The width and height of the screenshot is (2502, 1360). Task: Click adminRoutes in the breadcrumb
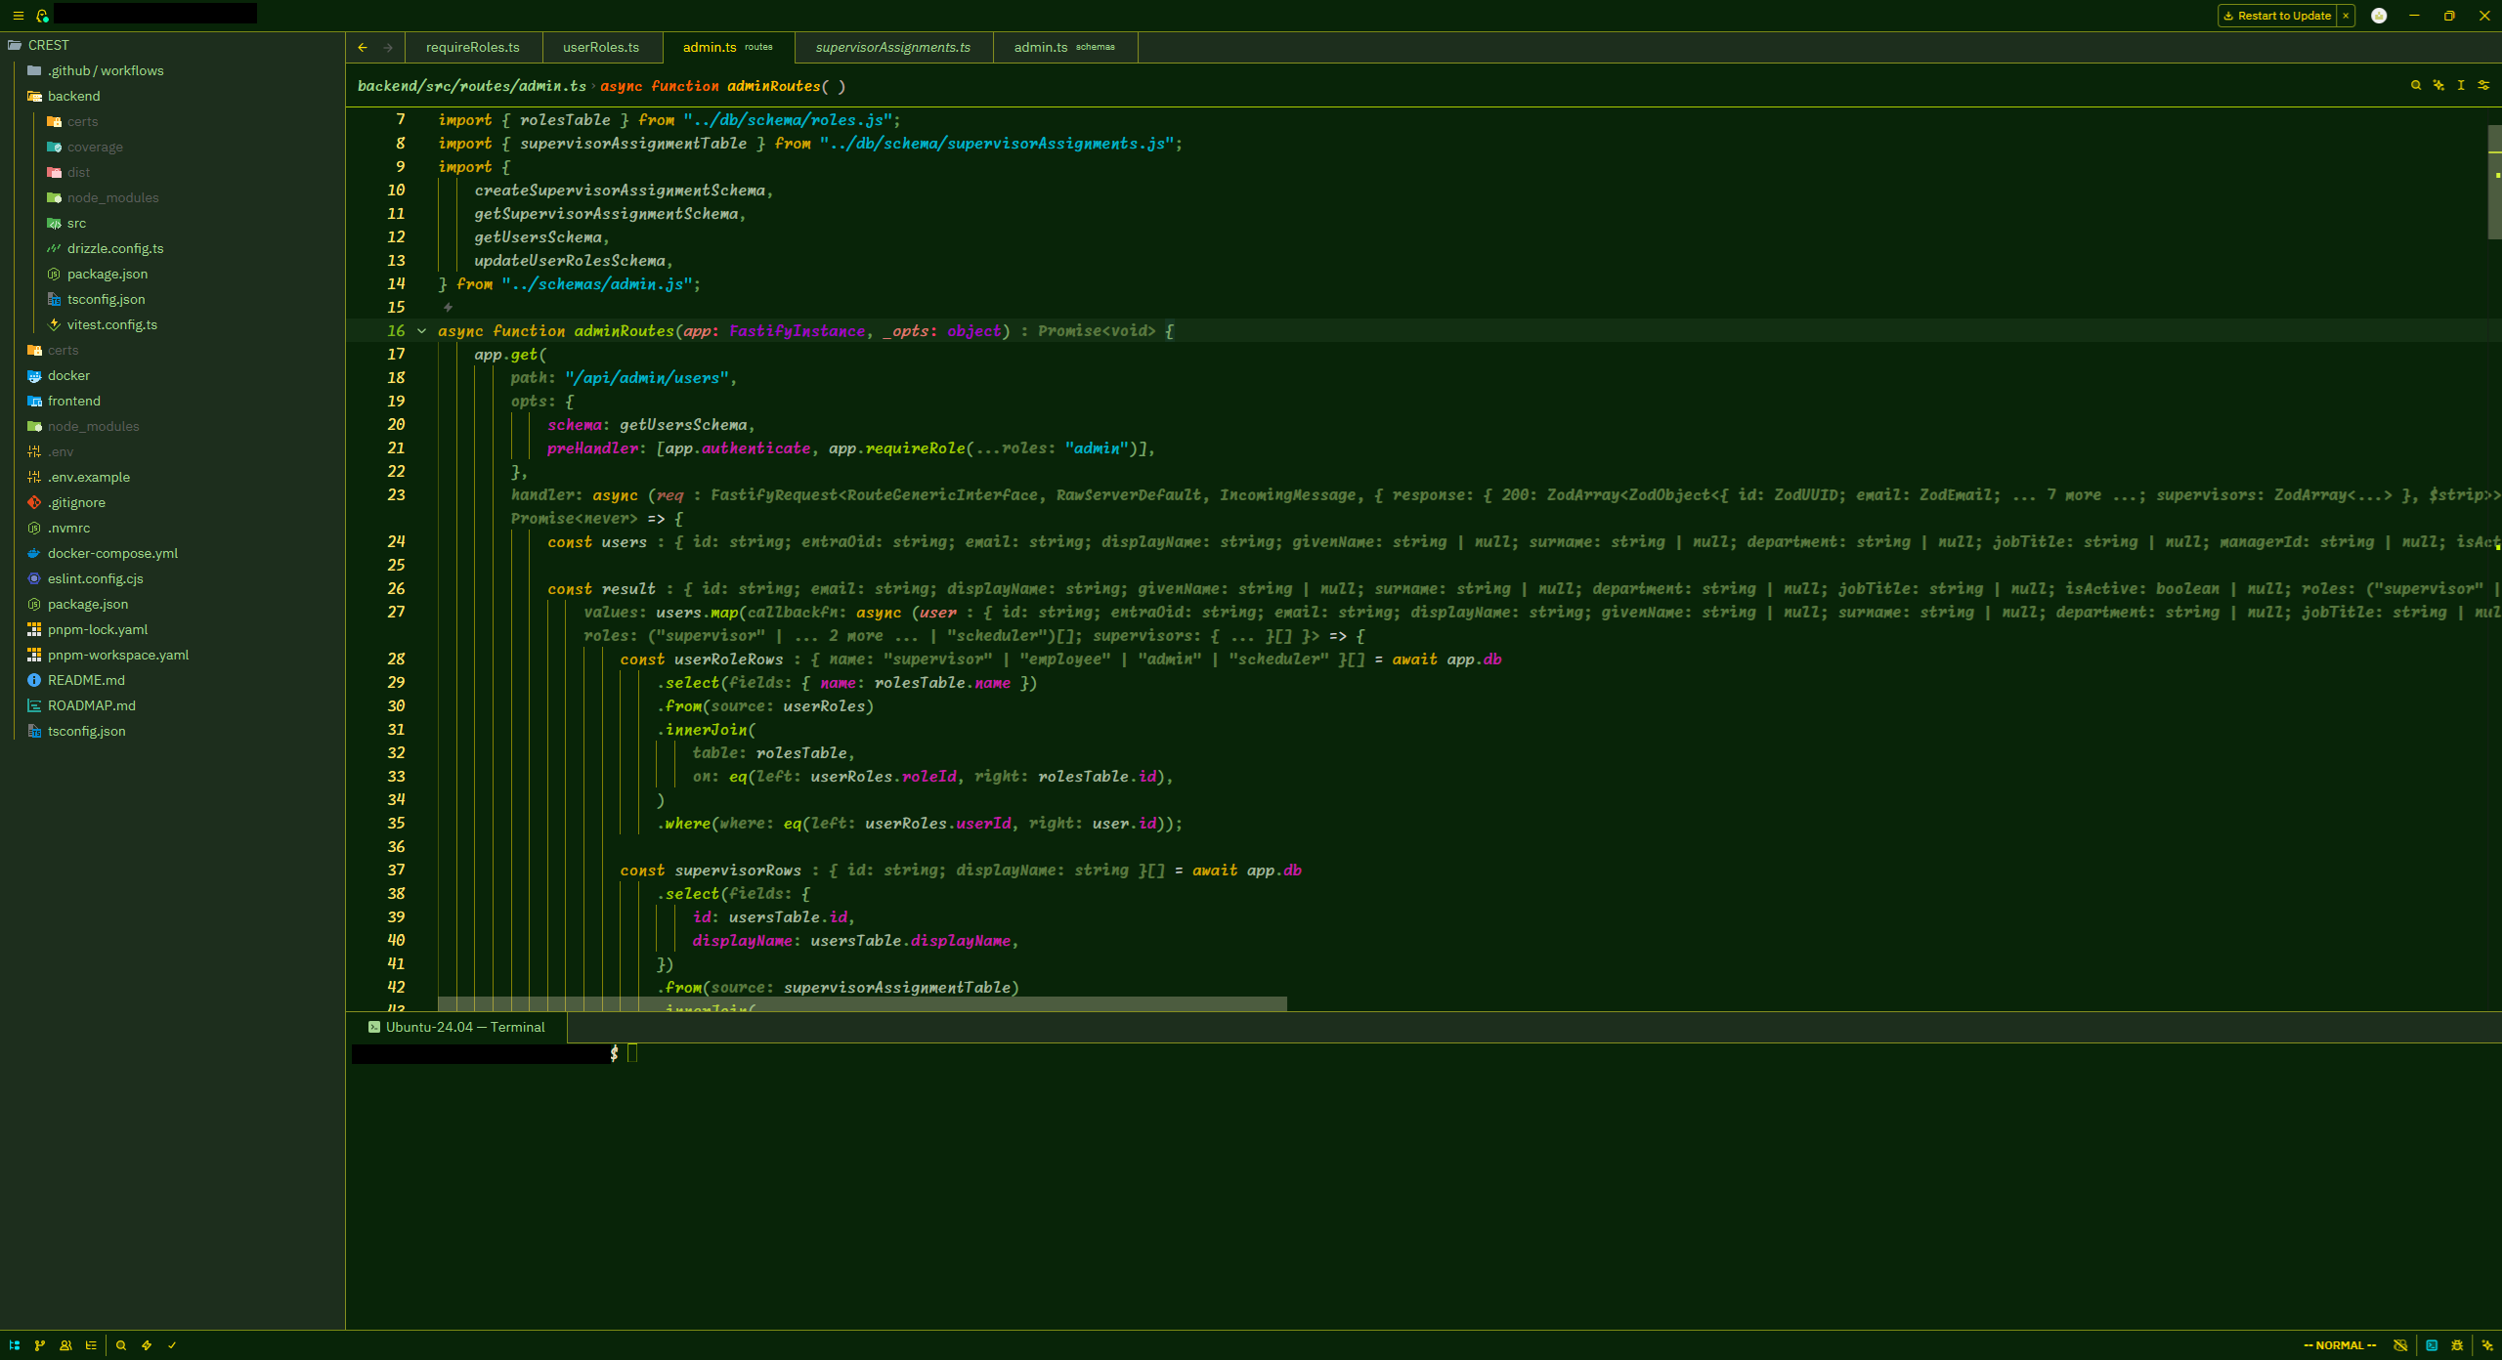point(773,86)
